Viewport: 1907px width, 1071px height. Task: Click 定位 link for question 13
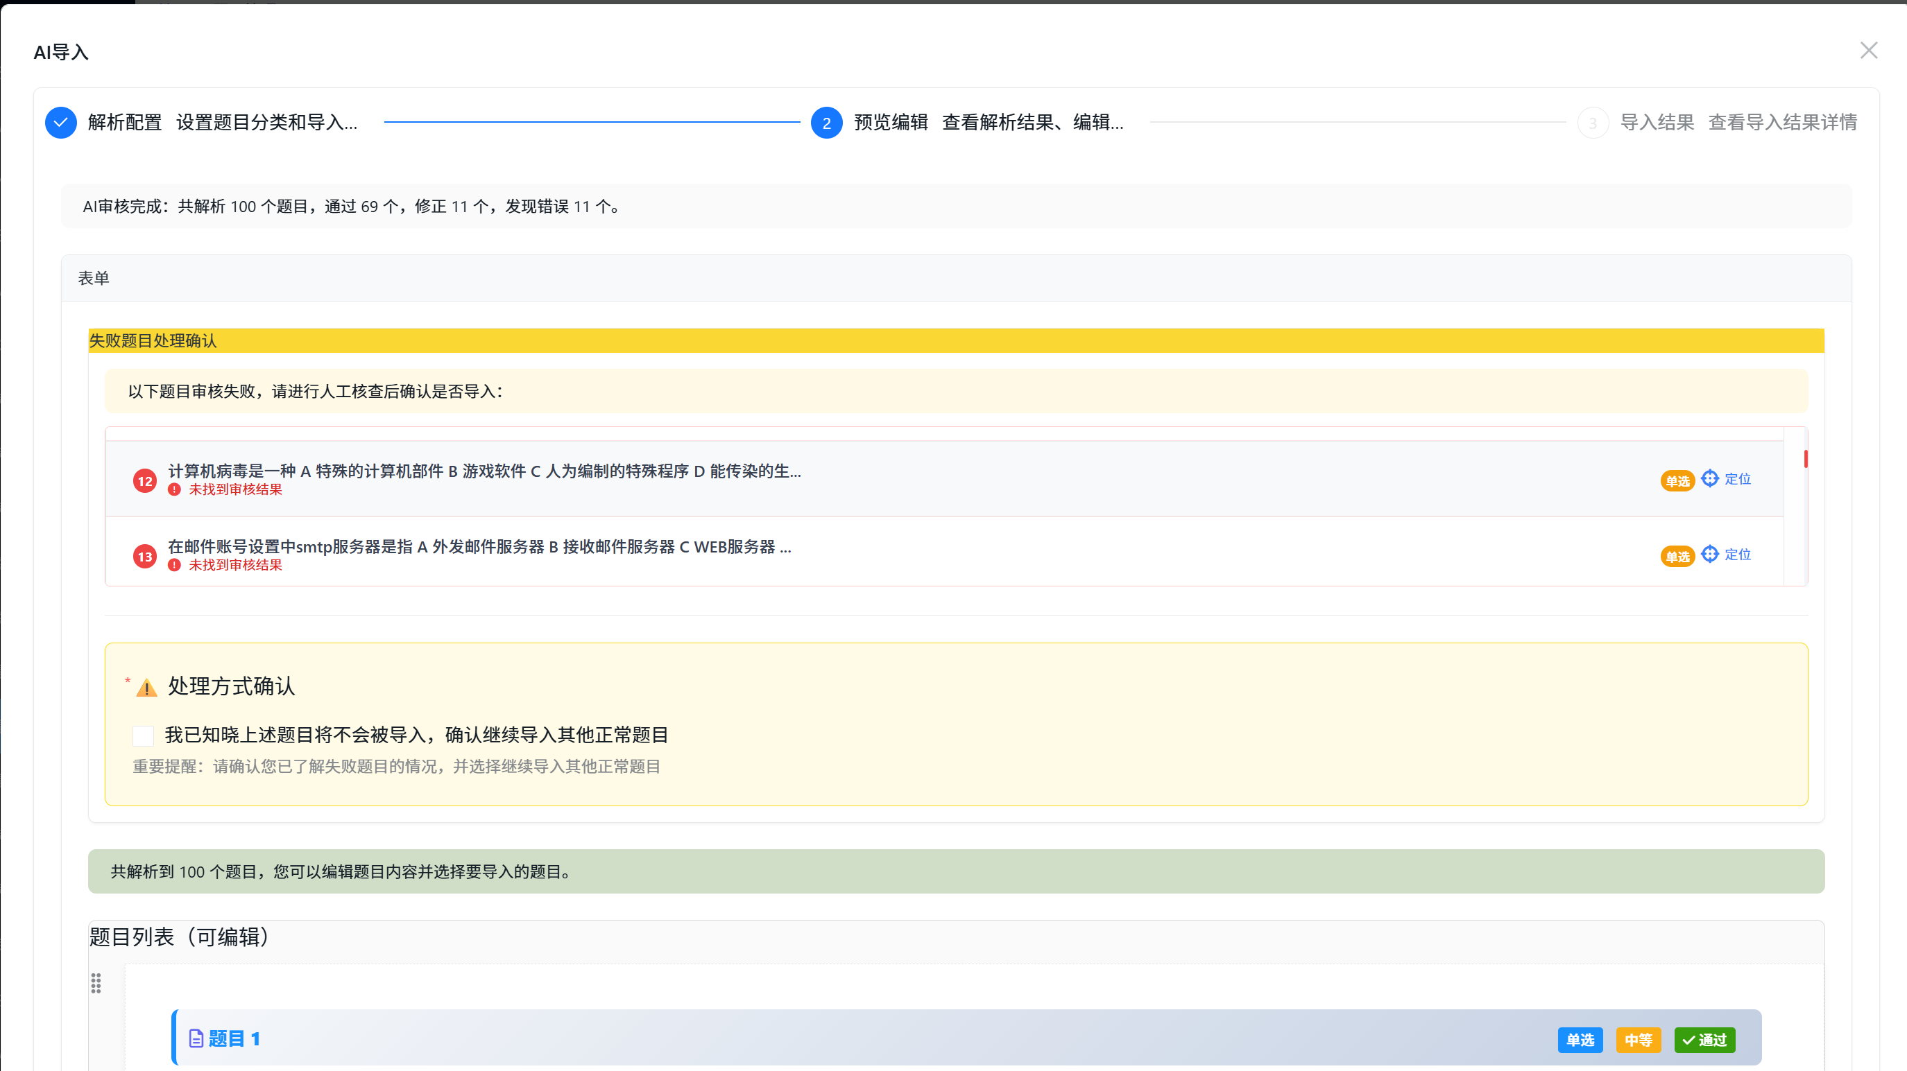coord(1738,555)
